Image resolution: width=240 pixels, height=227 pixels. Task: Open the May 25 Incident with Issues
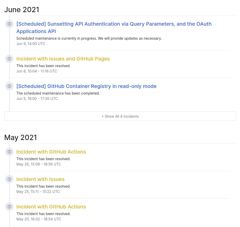point(40,179)
